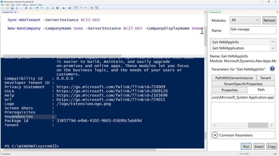Expand the Common Parameters section
Screen dimensions: 279x156
click(215, 135)
